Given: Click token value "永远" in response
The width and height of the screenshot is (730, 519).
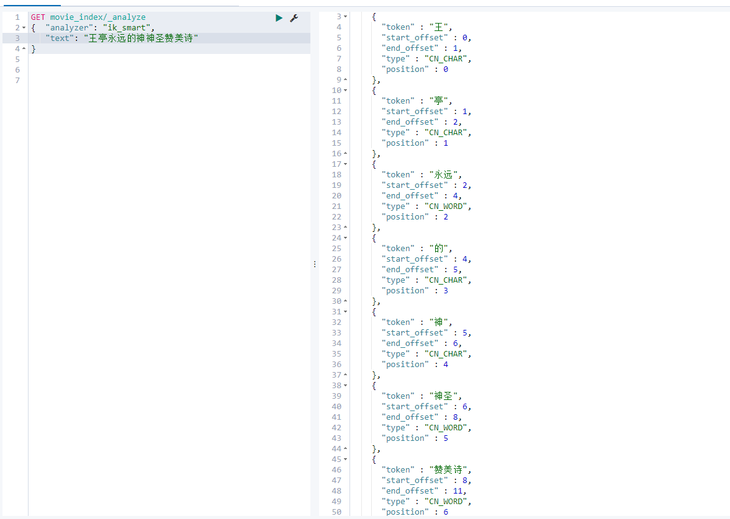Looking at the screenshot, I should click(x=443, y=175).
